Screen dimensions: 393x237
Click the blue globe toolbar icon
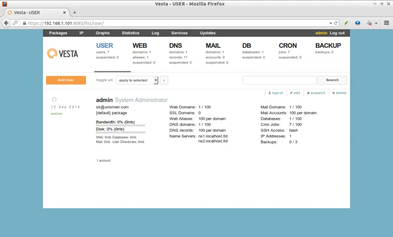(358, 23)
